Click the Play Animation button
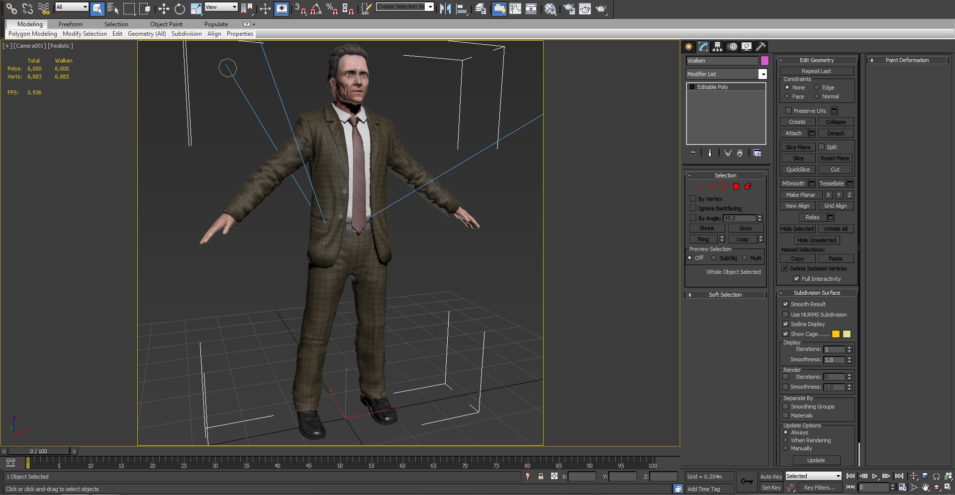The image size is (955, 495). click(875, 476)
